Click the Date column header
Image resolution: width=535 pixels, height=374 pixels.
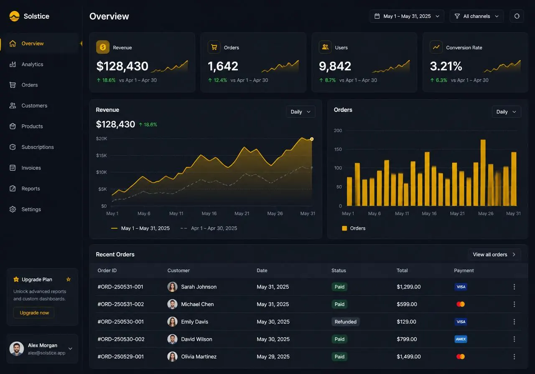tap(262, 270)
